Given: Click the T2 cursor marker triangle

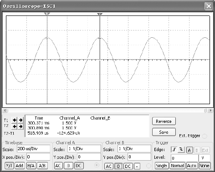Looking at the screenshot, I should [x=100, y=14].
